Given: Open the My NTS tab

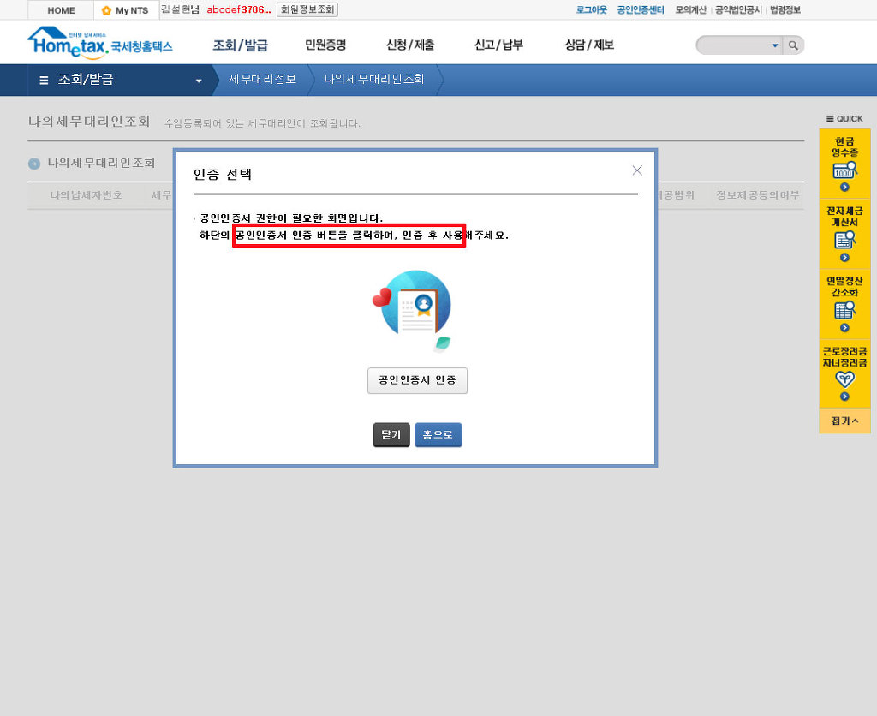Looking at the screenshot, I should [x=126, y=10].
